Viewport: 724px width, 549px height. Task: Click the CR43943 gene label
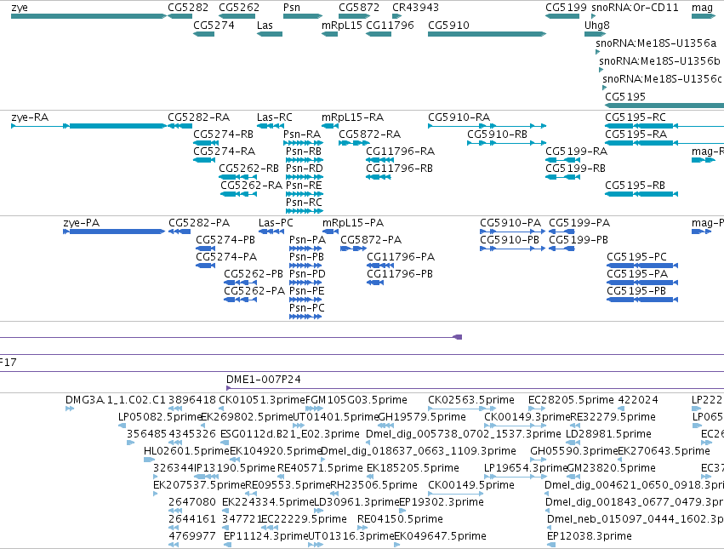[415, 8]
